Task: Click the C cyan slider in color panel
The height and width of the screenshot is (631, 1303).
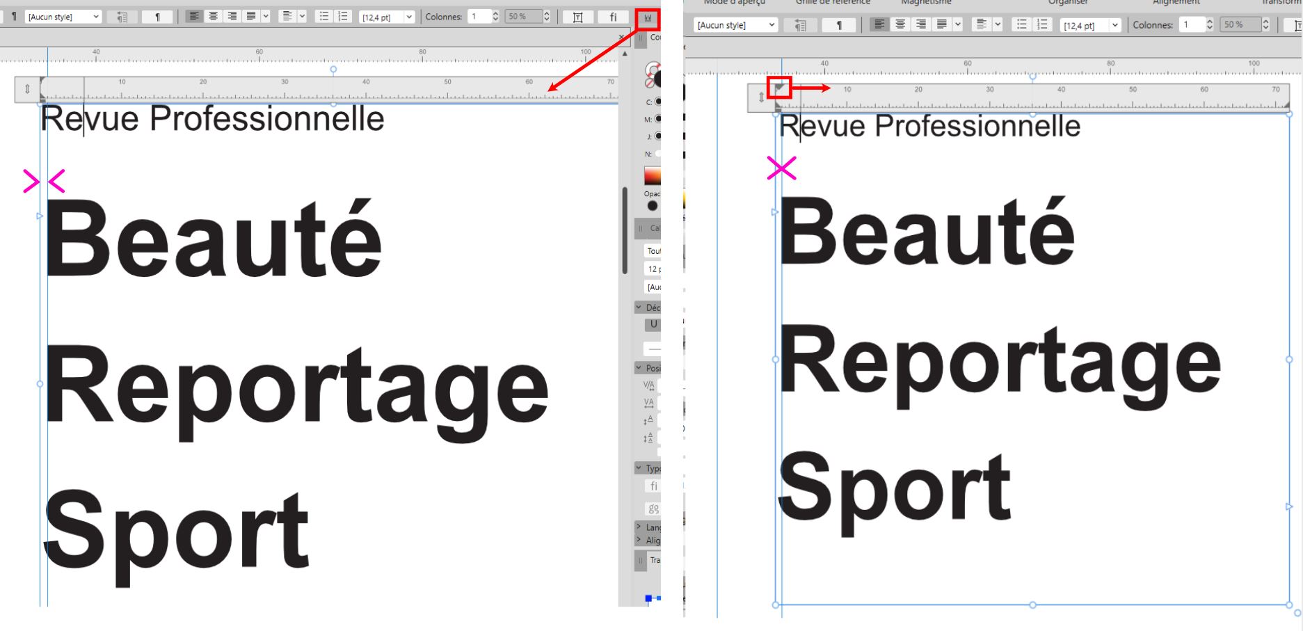Action: 658,102
